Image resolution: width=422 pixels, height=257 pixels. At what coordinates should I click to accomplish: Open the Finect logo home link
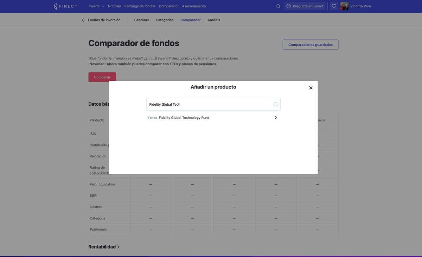coord(65,6)
